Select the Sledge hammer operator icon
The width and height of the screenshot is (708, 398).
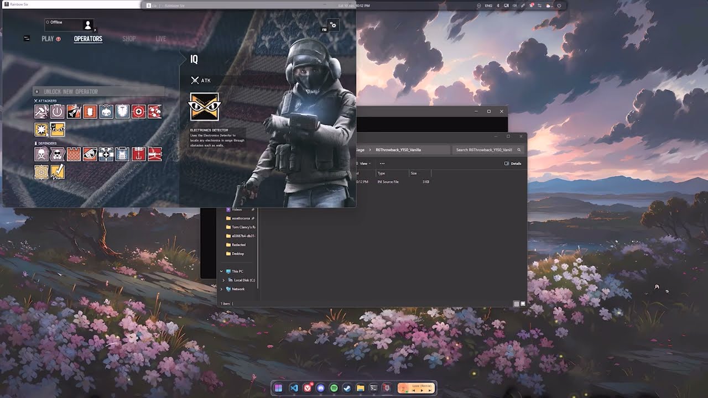(x=41, y=112)
